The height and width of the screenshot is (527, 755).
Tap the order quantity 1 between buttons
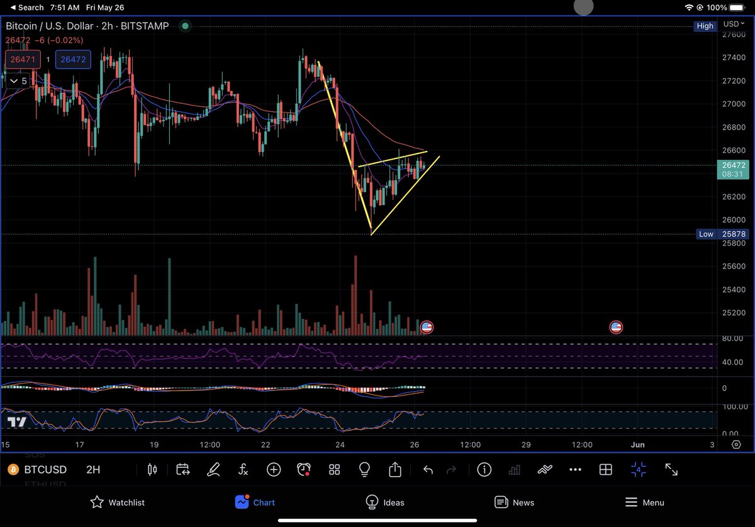pyautogui.click(x=48, y=60)
